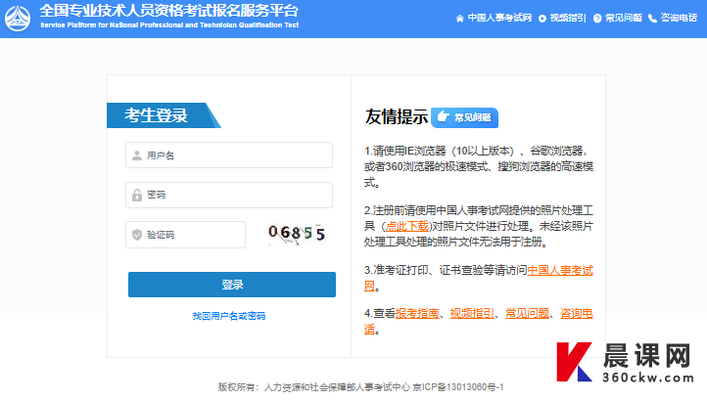Open the 报考指南 link in tip four
Screen dimensions: 707x400
click(x=419, y=313)
